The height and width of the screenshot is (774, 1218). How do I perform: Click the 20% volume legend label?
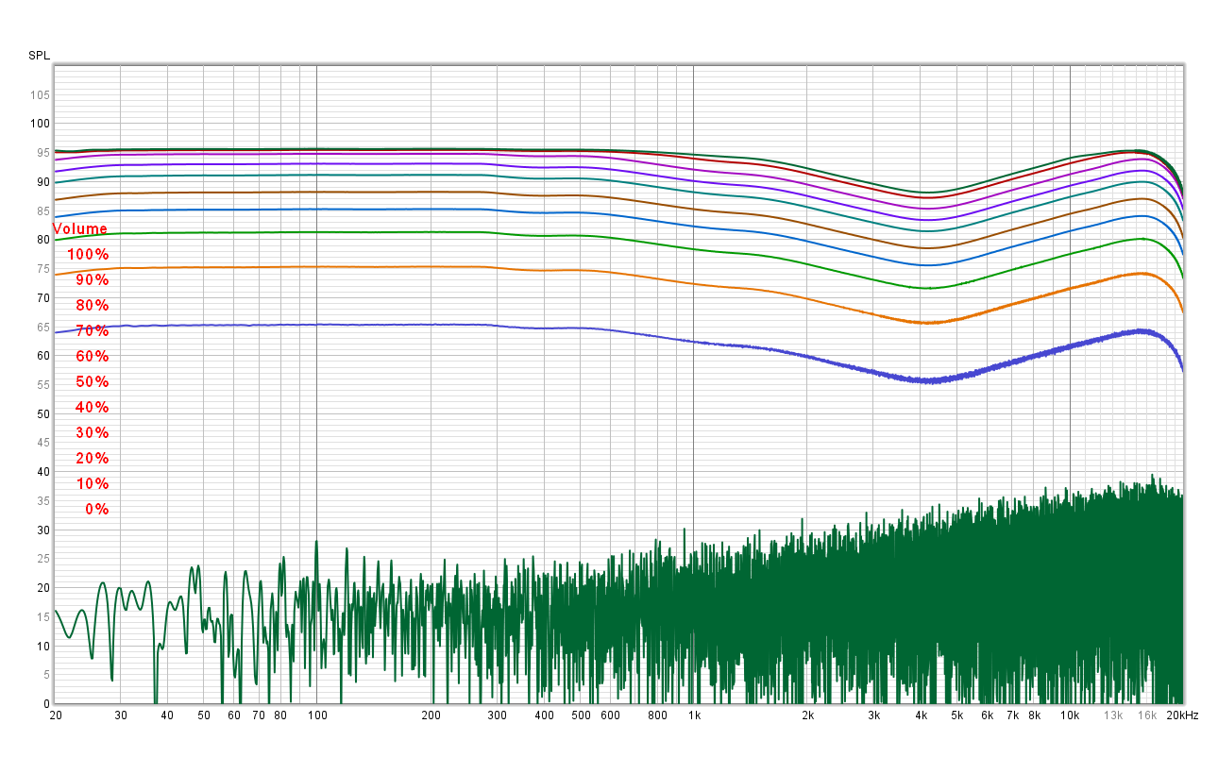92,459
